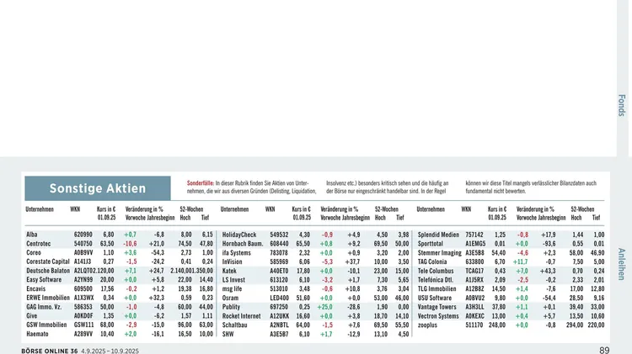Screen dimensions: 632x354
Task: Click the Haemato company name
Action: 37,334
